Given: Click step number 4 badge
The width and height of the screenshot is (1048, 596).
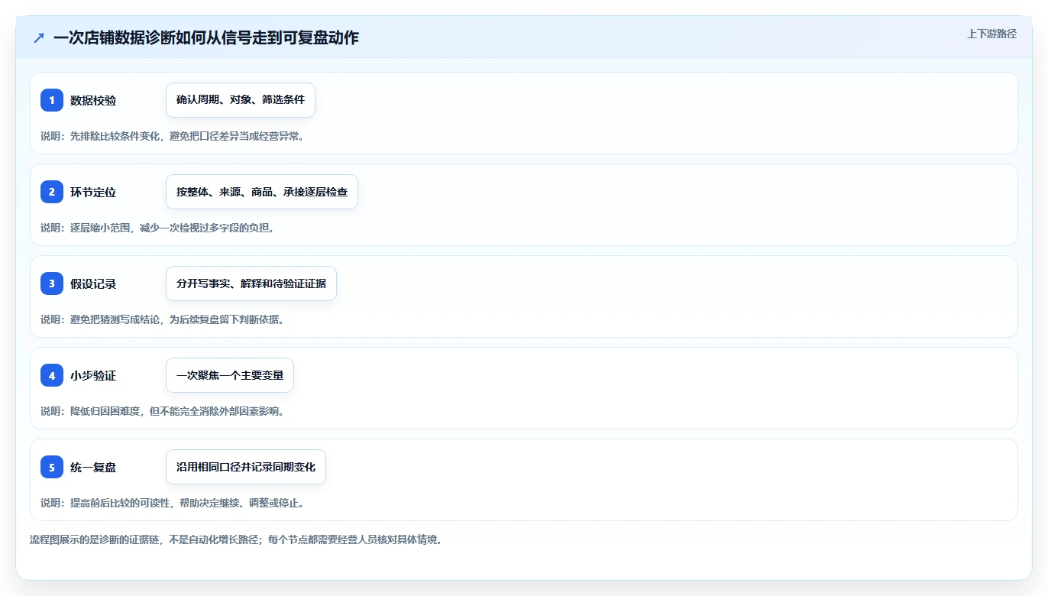Looking at the screenshot, I should coord(52,375).
